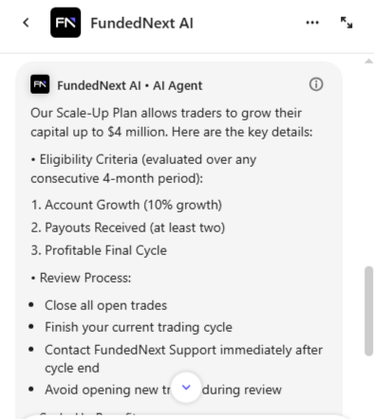The height and width of the screenshot is (419, 374).
Task: Click the Account Growth (10% growth) item
Action: pyautogui.click(x=126, y=205)
